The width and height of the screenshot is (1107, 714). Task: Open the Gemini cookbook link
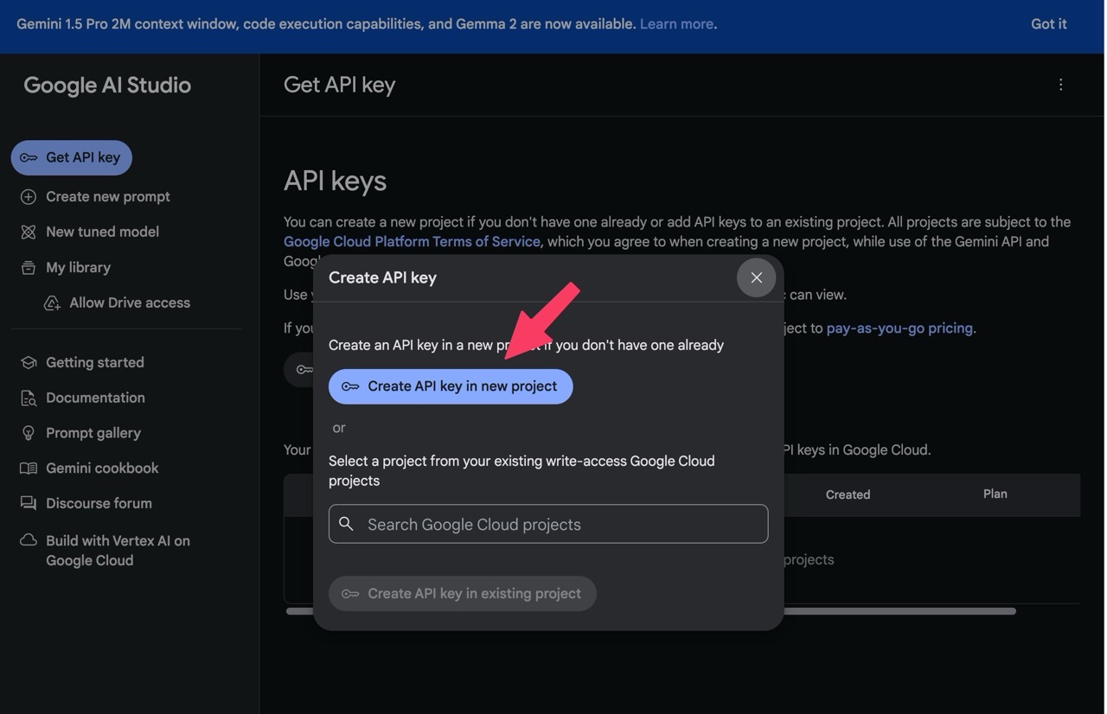coord(102,469)
